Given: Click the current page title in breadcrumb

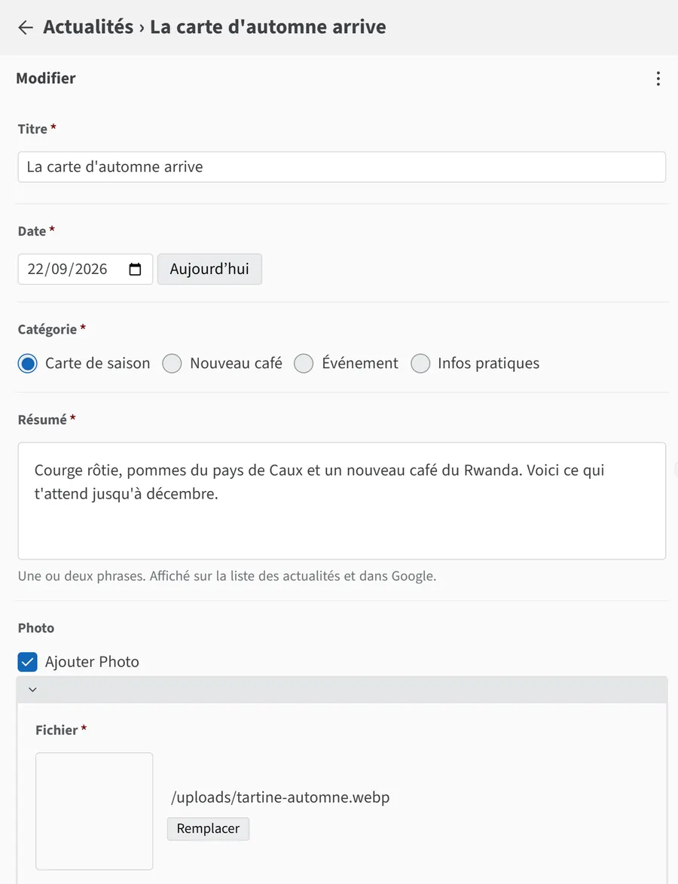Looking at the screenshot, I should click(x=268, y=26).
